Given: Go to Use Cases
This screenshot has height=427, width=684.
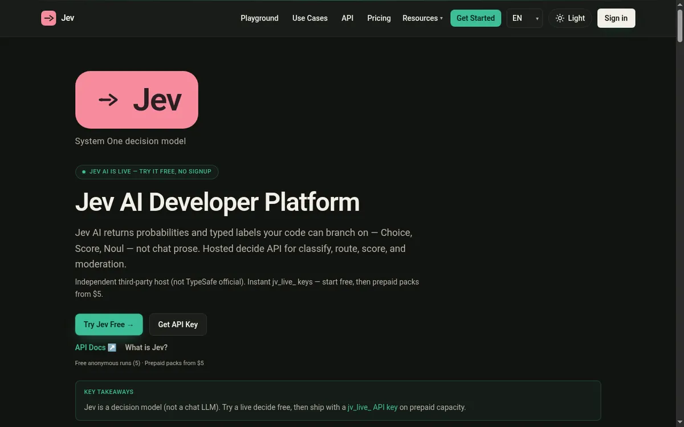Looking at the screenshot, I should click(x=310, y=18).
